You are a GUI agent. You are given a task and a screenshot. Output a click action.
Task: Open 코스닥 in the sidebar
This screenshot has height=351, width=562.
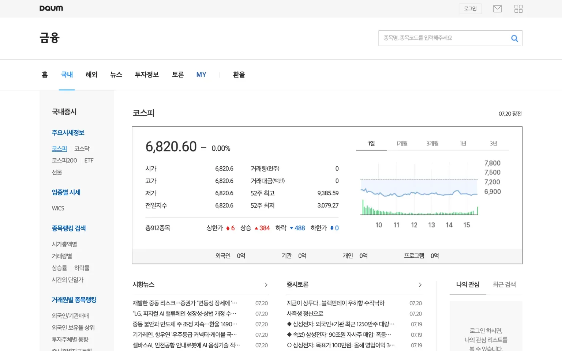(82, 149)
